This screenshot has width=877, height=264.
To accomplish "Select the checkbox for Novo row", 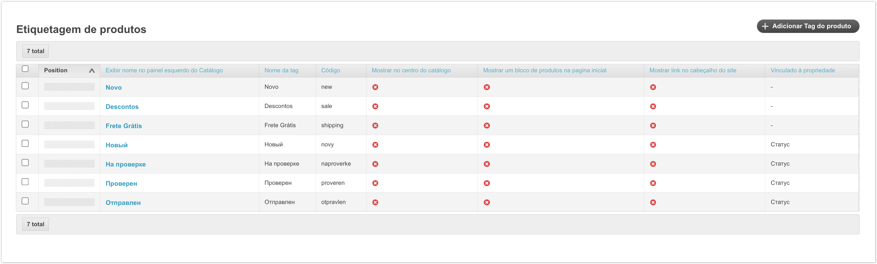I will point(25,86).
